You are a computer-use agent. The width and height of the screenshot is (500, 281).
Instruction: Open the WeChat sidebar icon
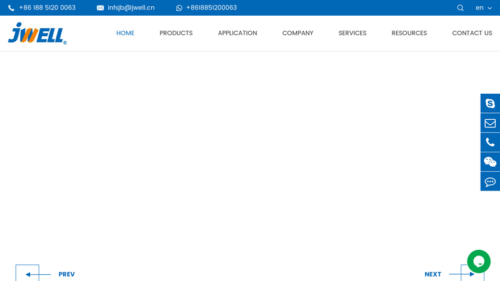(490, 162)
